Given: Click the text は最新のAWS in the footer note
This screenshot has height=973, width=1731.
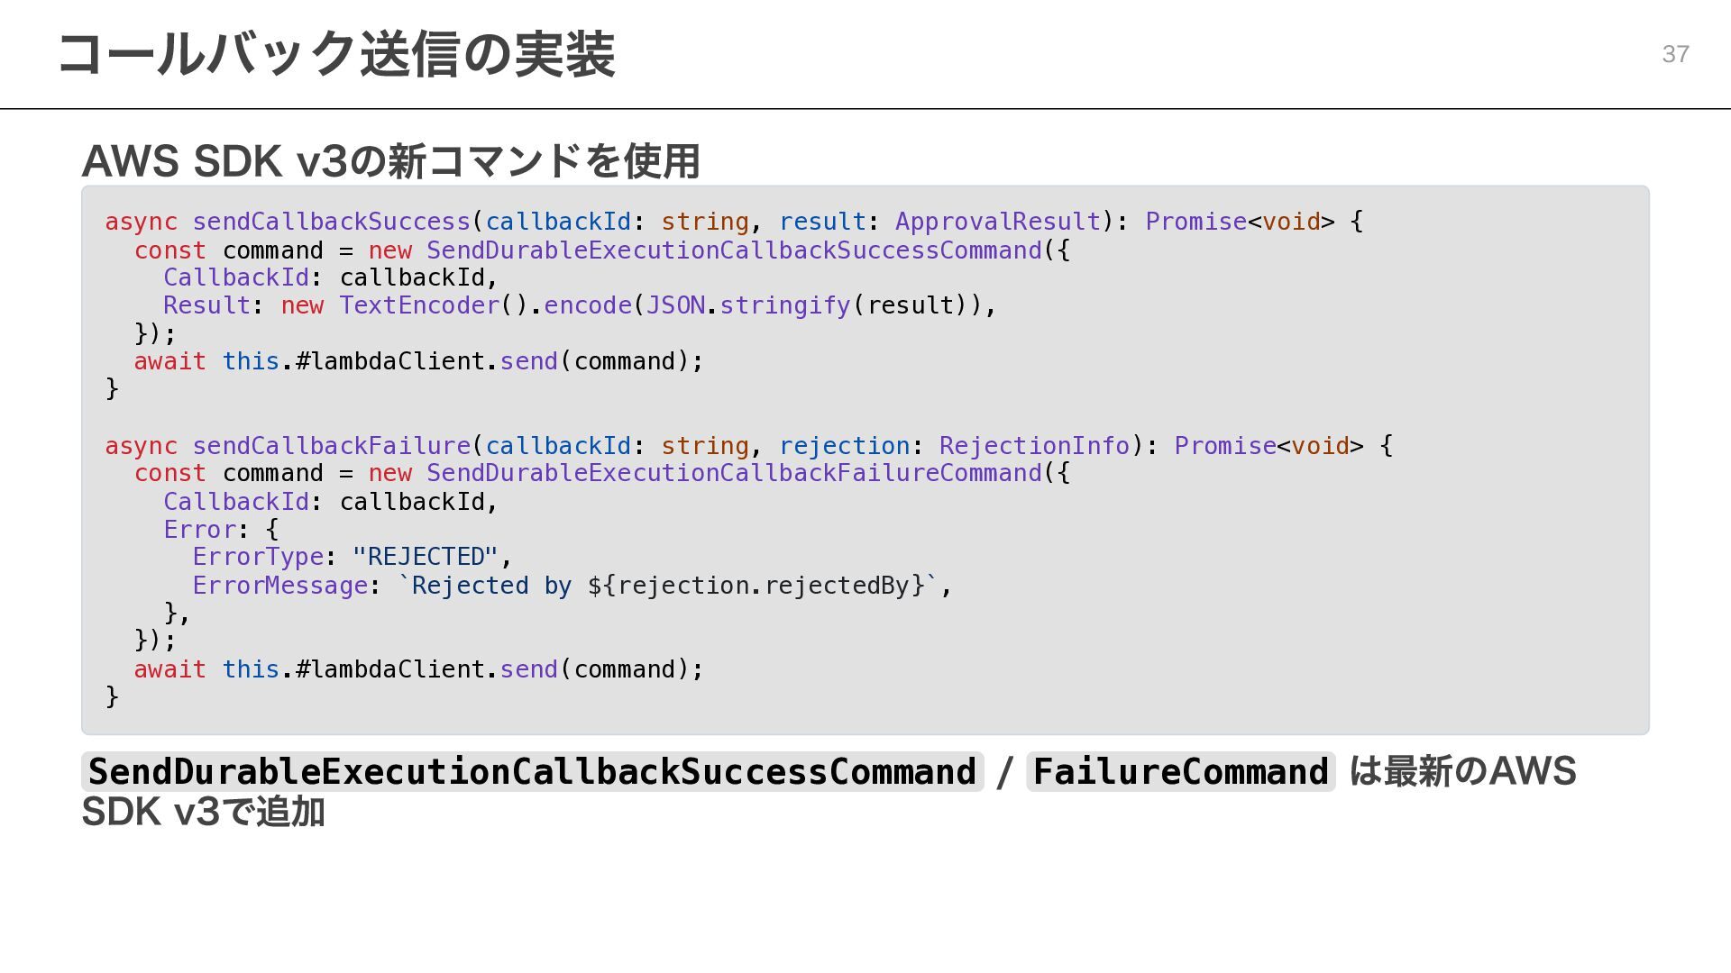Looking at the screenshot, I should pos(1462,771).
